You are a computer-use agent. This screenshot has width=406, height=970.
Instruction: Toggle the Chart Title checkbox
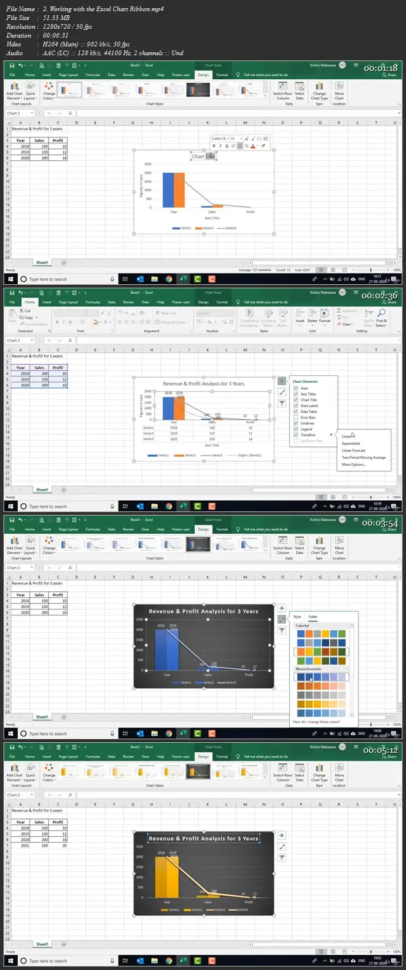click(x=296, y=400)
